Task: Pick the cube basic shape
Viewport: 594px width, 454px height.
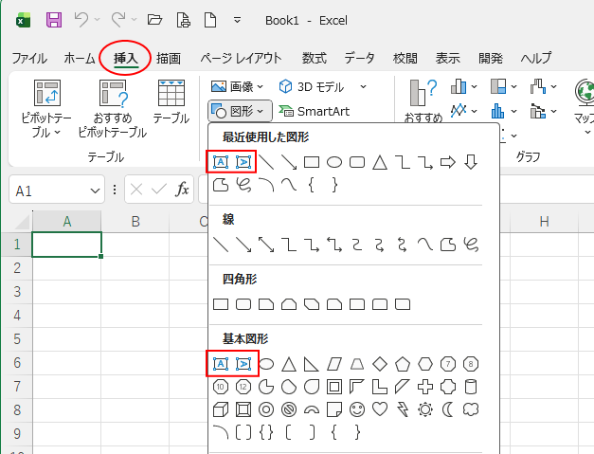Action: point(221,409)
